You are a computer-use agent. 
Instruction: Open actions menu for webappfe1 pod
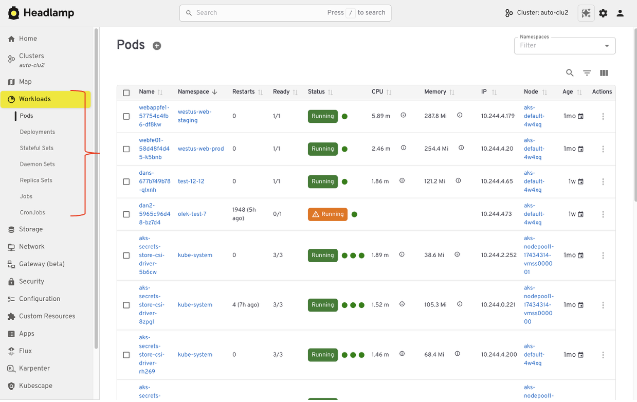603,116
